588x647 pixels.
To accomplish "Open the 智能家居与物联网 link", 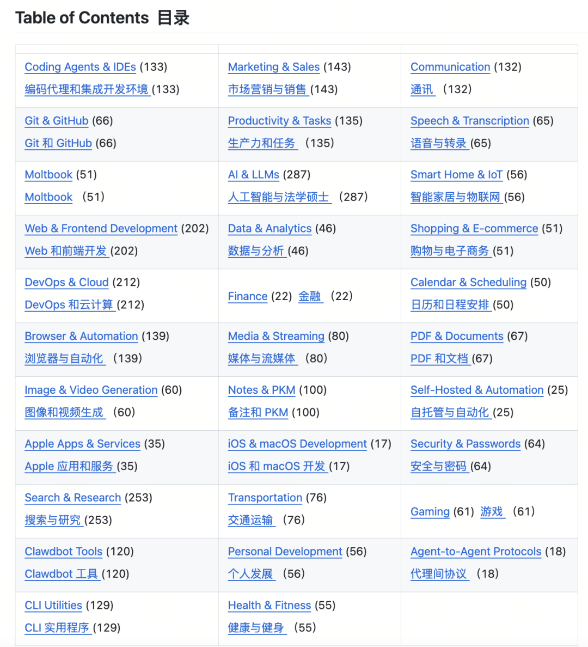I will [x=456, y=197].
